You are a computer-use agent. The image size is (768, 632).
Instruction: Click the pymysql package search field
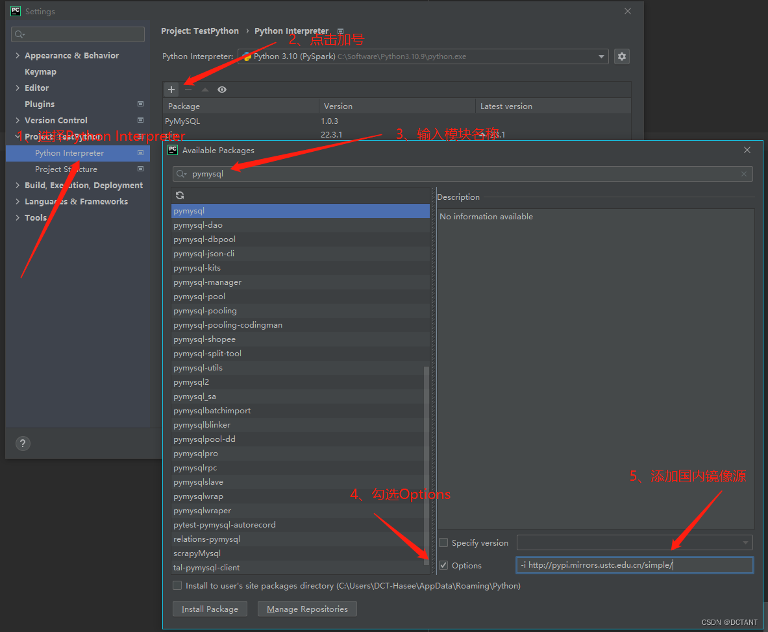click(x=462, y=174)
